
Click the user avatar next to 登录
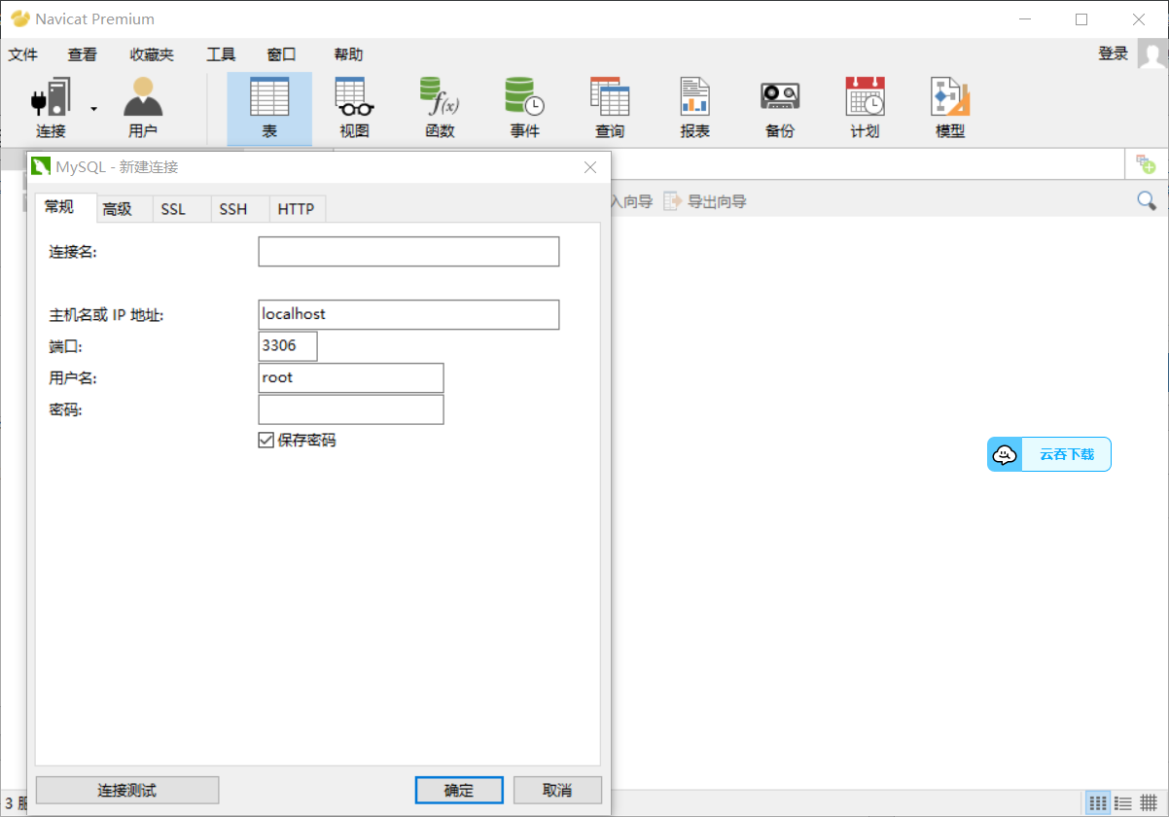[1152, 54]
